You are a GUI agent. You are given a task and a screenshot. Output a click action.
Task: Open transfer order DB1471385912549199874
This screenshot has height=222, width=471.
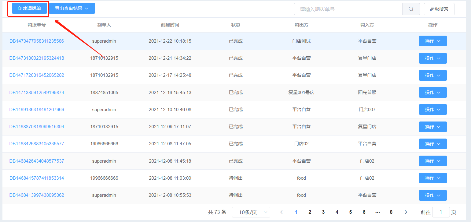click(x=37, y=93)
